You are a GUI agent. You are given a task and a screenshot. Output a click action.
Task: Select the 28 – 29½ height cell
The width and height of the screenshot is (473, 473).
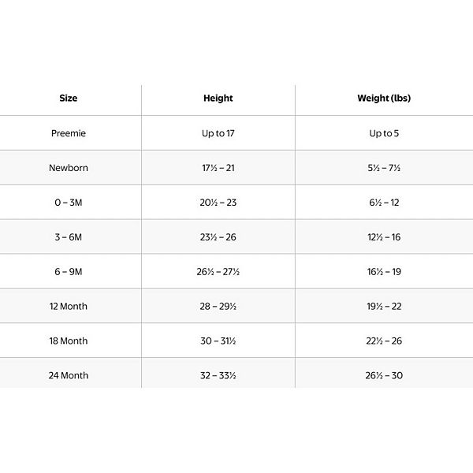pos(218,307)
